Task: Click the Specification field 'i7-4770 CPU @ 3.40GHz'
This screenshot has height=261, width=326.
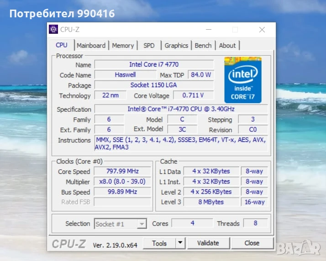Action: [x=181, y=109]
